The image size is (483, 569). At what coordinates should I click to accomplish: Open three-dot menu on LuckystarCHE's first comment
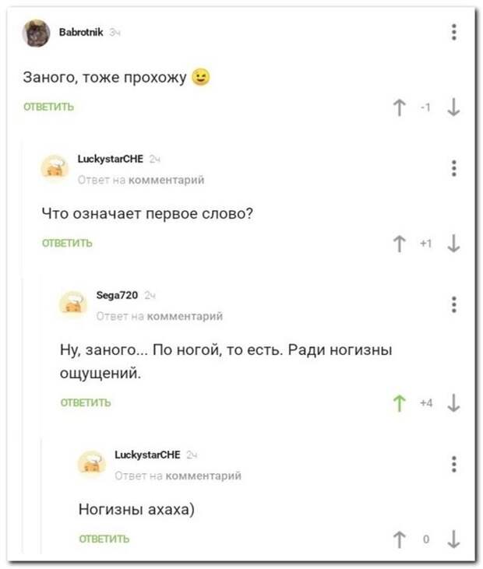coord(454,167)
